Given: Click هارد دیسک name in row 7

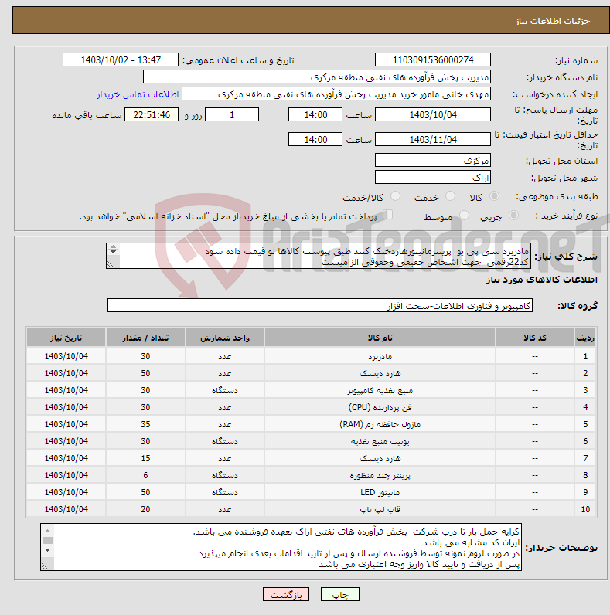Looking at the screenshot, I should (x=380, y=458).
